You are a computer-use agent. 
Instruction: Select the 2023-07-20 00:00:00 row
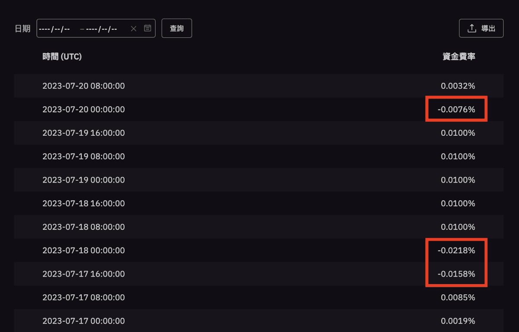pyautogui.click(x=259, y=109)
